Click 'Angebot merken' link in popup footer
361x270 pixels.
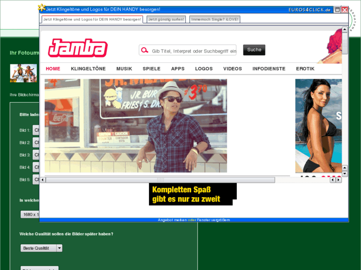(x=172, y=220)
